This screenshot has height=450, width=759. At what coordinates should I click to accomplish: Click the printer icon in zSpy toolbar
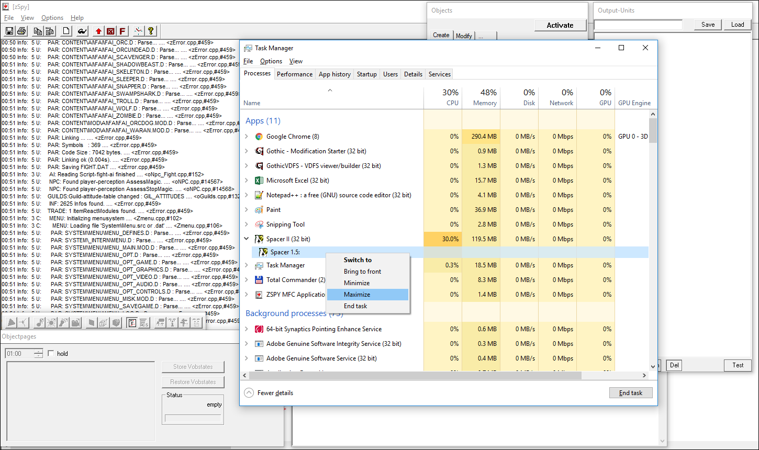pyautogui.click(x=21, y=31)
